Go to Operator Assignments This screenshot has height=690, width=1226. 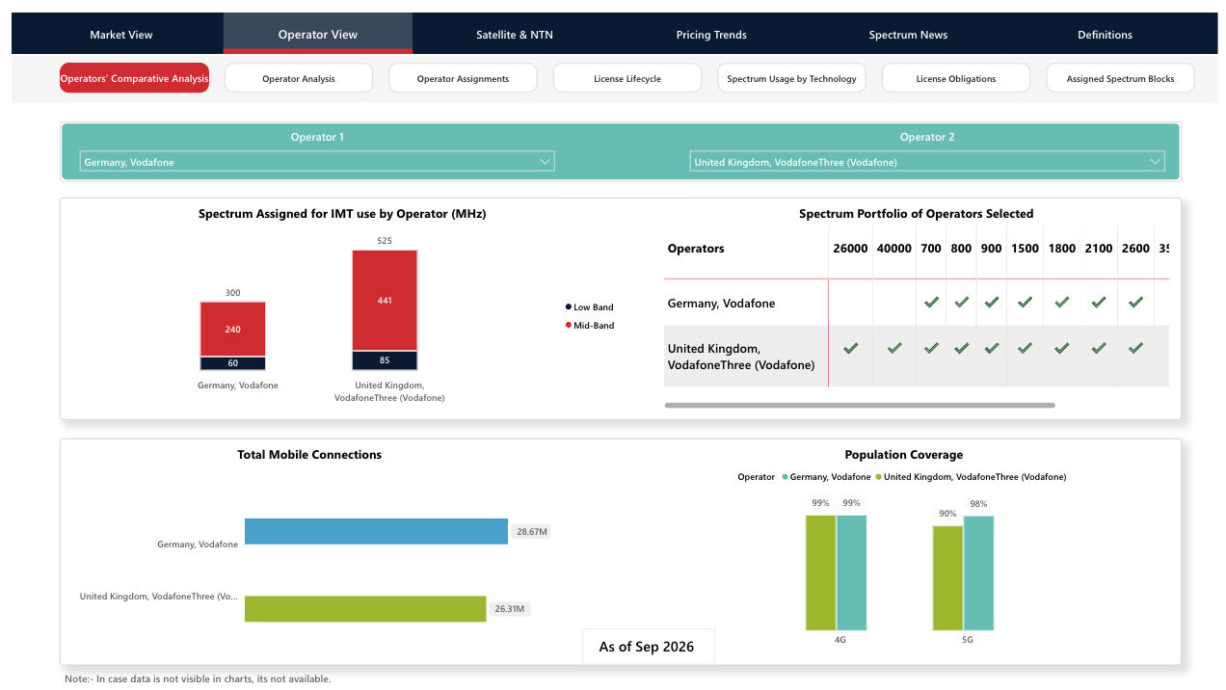(x=463, y=78)
